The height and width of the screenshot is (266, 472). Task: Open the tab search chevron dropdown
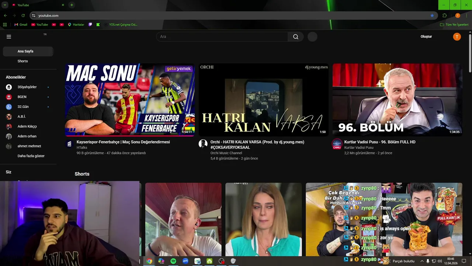[x=5, y=5]
